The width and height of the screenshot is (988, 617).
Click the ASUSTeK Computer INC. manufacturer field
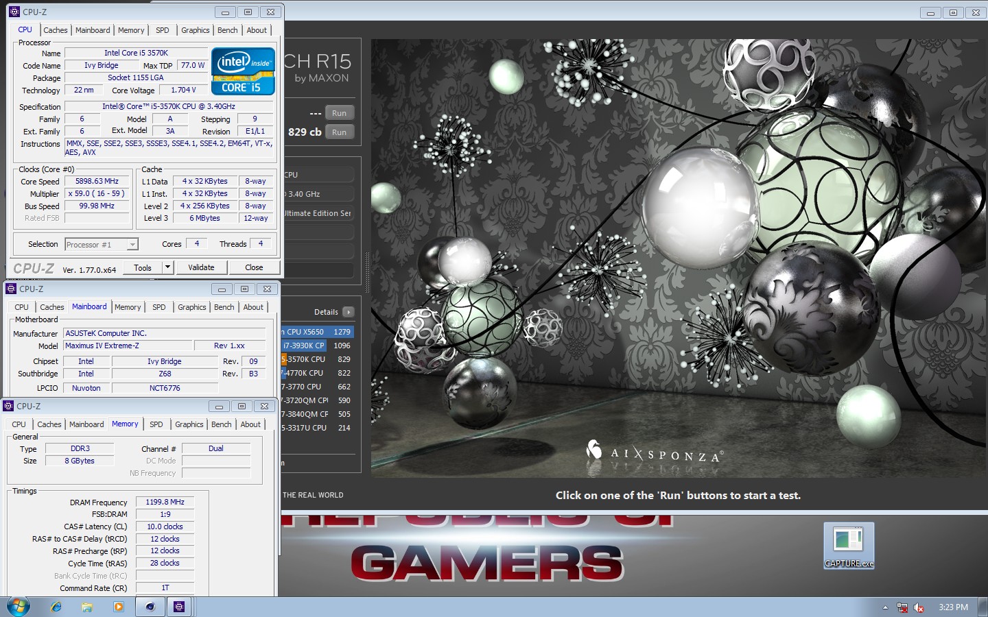point(165,333)
